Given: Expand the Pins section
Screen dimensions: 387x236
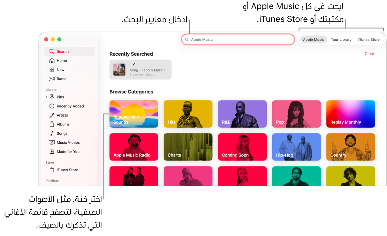Looking at the screenshot, I should pyautogui.click(x=46, y=97).
